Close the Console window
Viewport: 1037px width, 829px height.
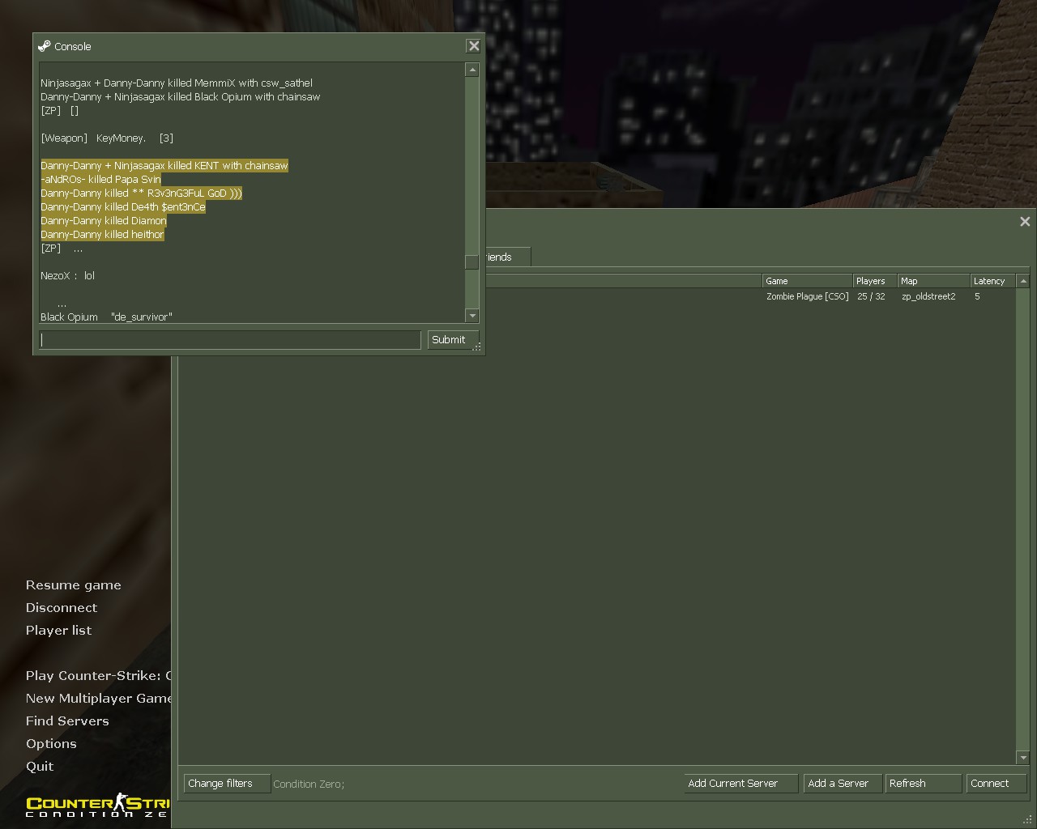(474, 46)
